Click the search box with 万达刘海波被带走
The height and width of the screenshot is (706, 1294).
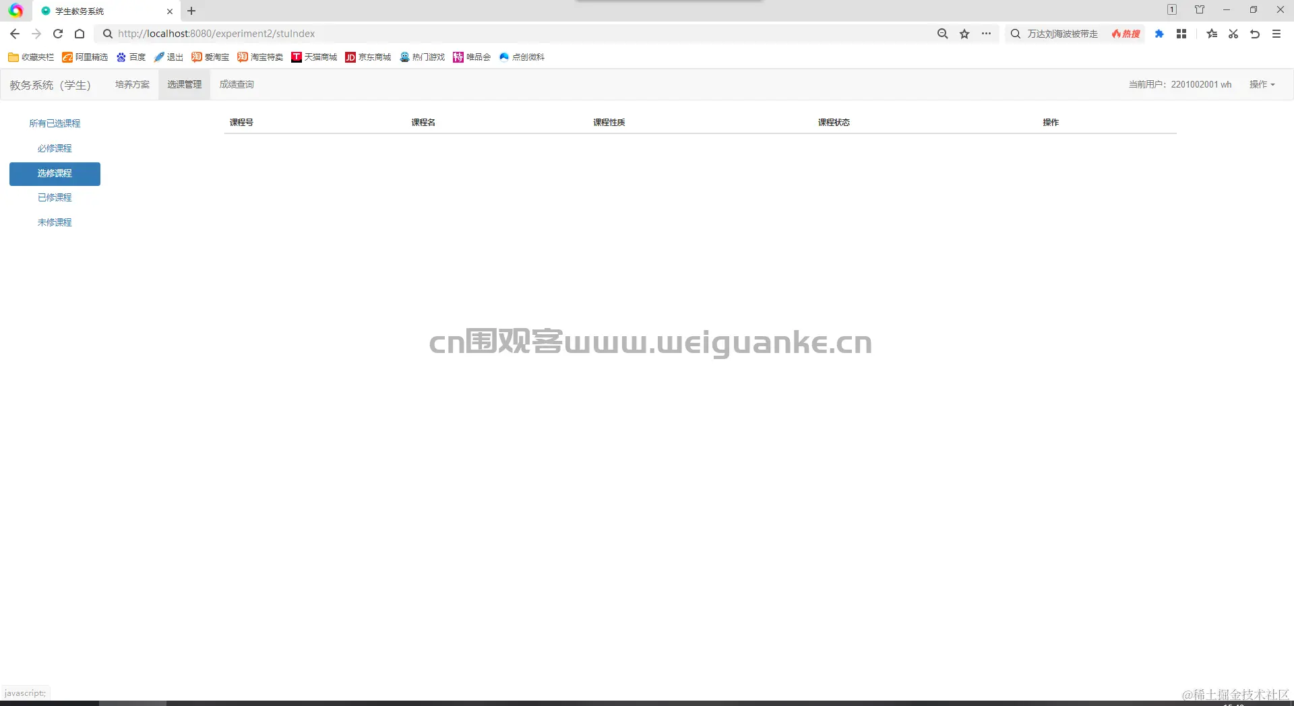1062,34
